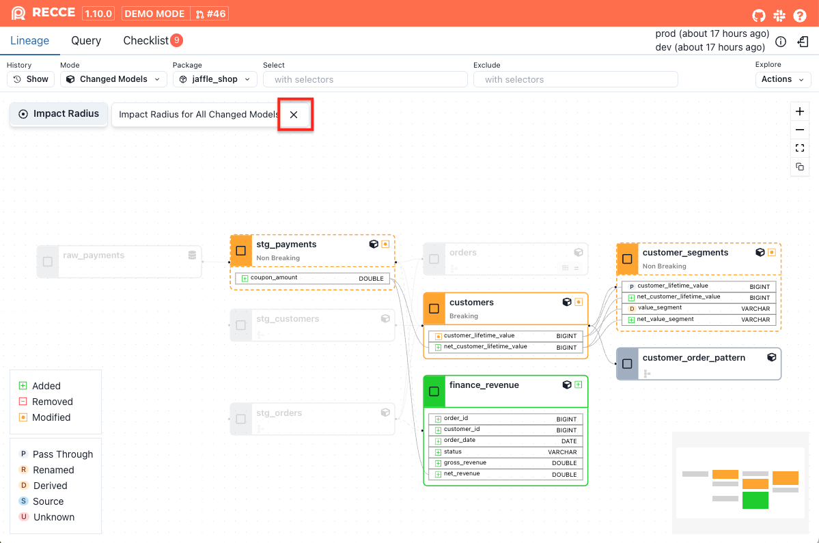Click the export icon beside info
Screen dimensions: 819x543
(803, 42)
